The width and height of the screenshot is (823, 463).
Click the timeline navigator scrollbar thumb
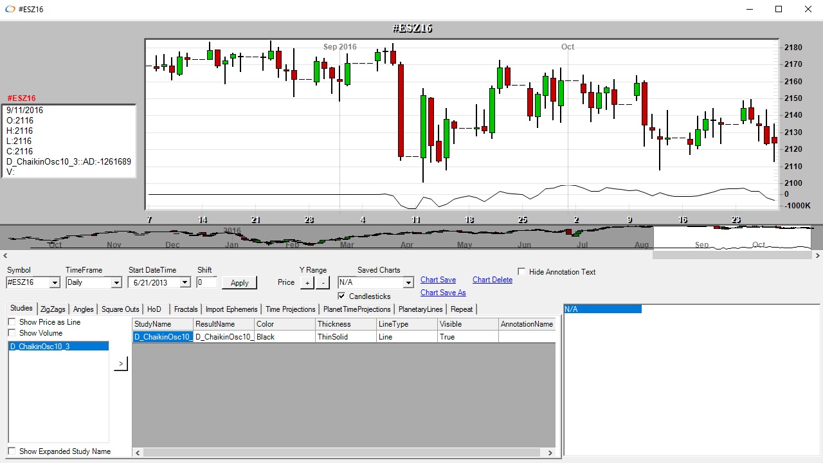(732, 255)
